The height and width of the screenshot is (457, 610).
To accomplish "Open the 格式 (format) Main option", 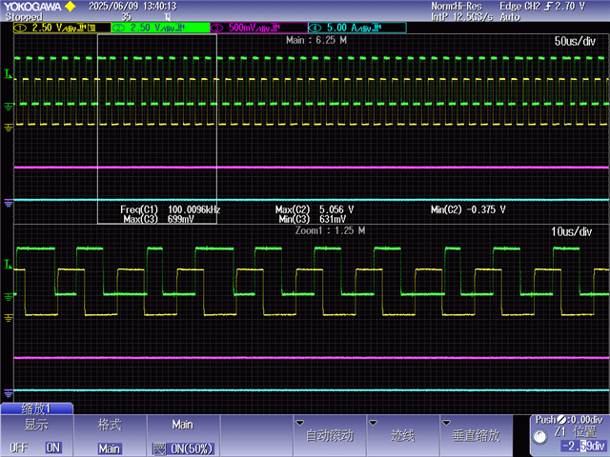I will tap(109, 447).
